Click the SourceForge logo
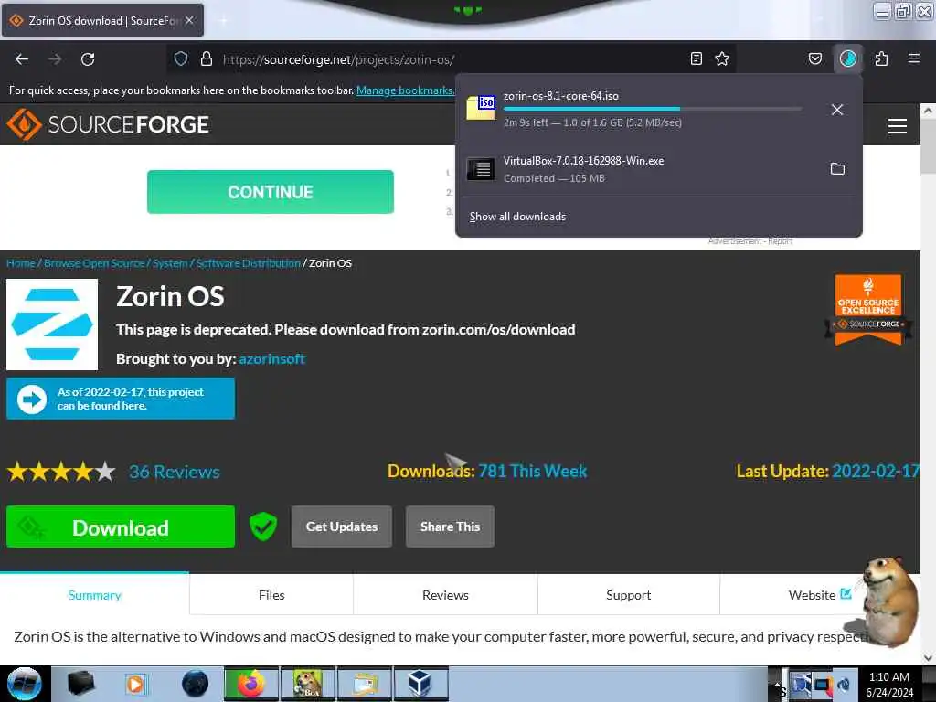 (x=108, y=124)
